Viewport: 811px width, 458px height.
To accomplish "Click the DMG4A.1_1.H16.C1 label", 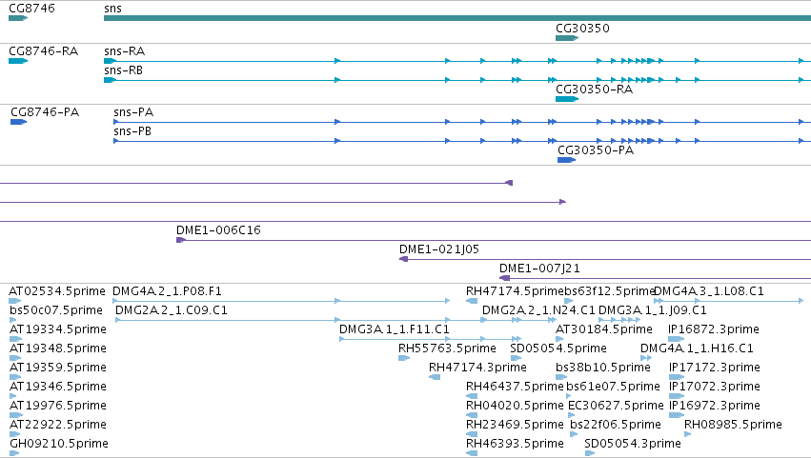I will (x=697, y=348).
